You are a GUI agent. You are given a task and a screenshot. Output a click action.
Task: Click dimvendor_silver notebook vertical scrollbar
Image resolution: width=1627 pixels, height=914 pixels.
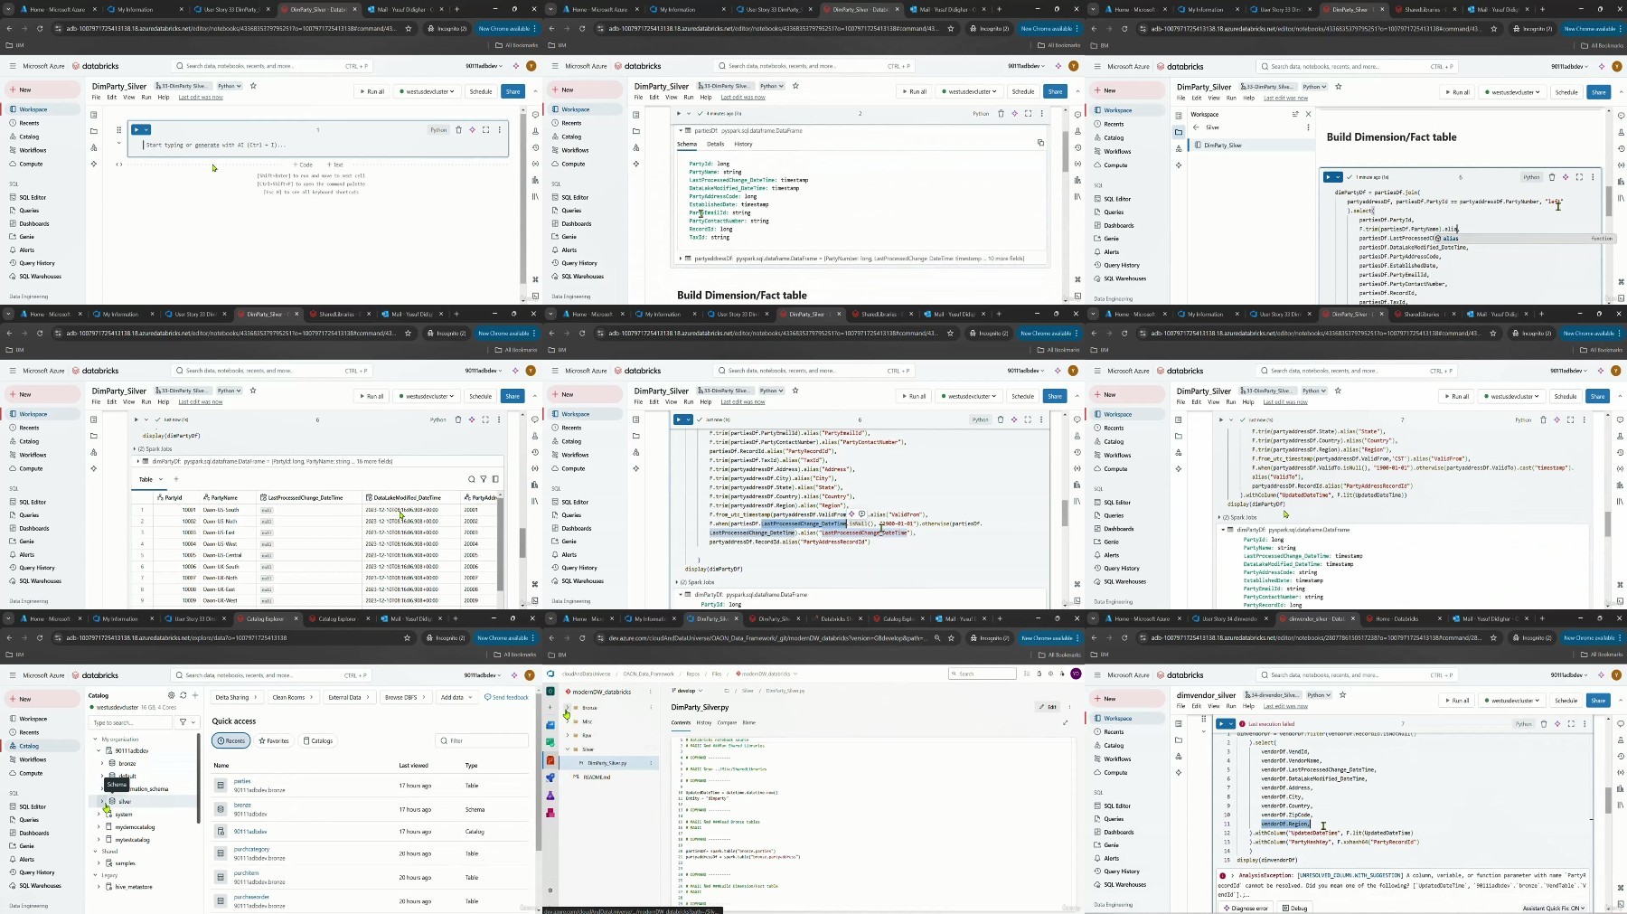1608,799
